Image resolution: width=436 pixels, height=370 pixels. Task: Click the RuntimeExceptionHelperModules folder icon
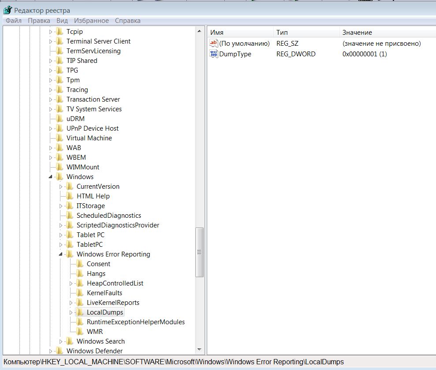80,322
